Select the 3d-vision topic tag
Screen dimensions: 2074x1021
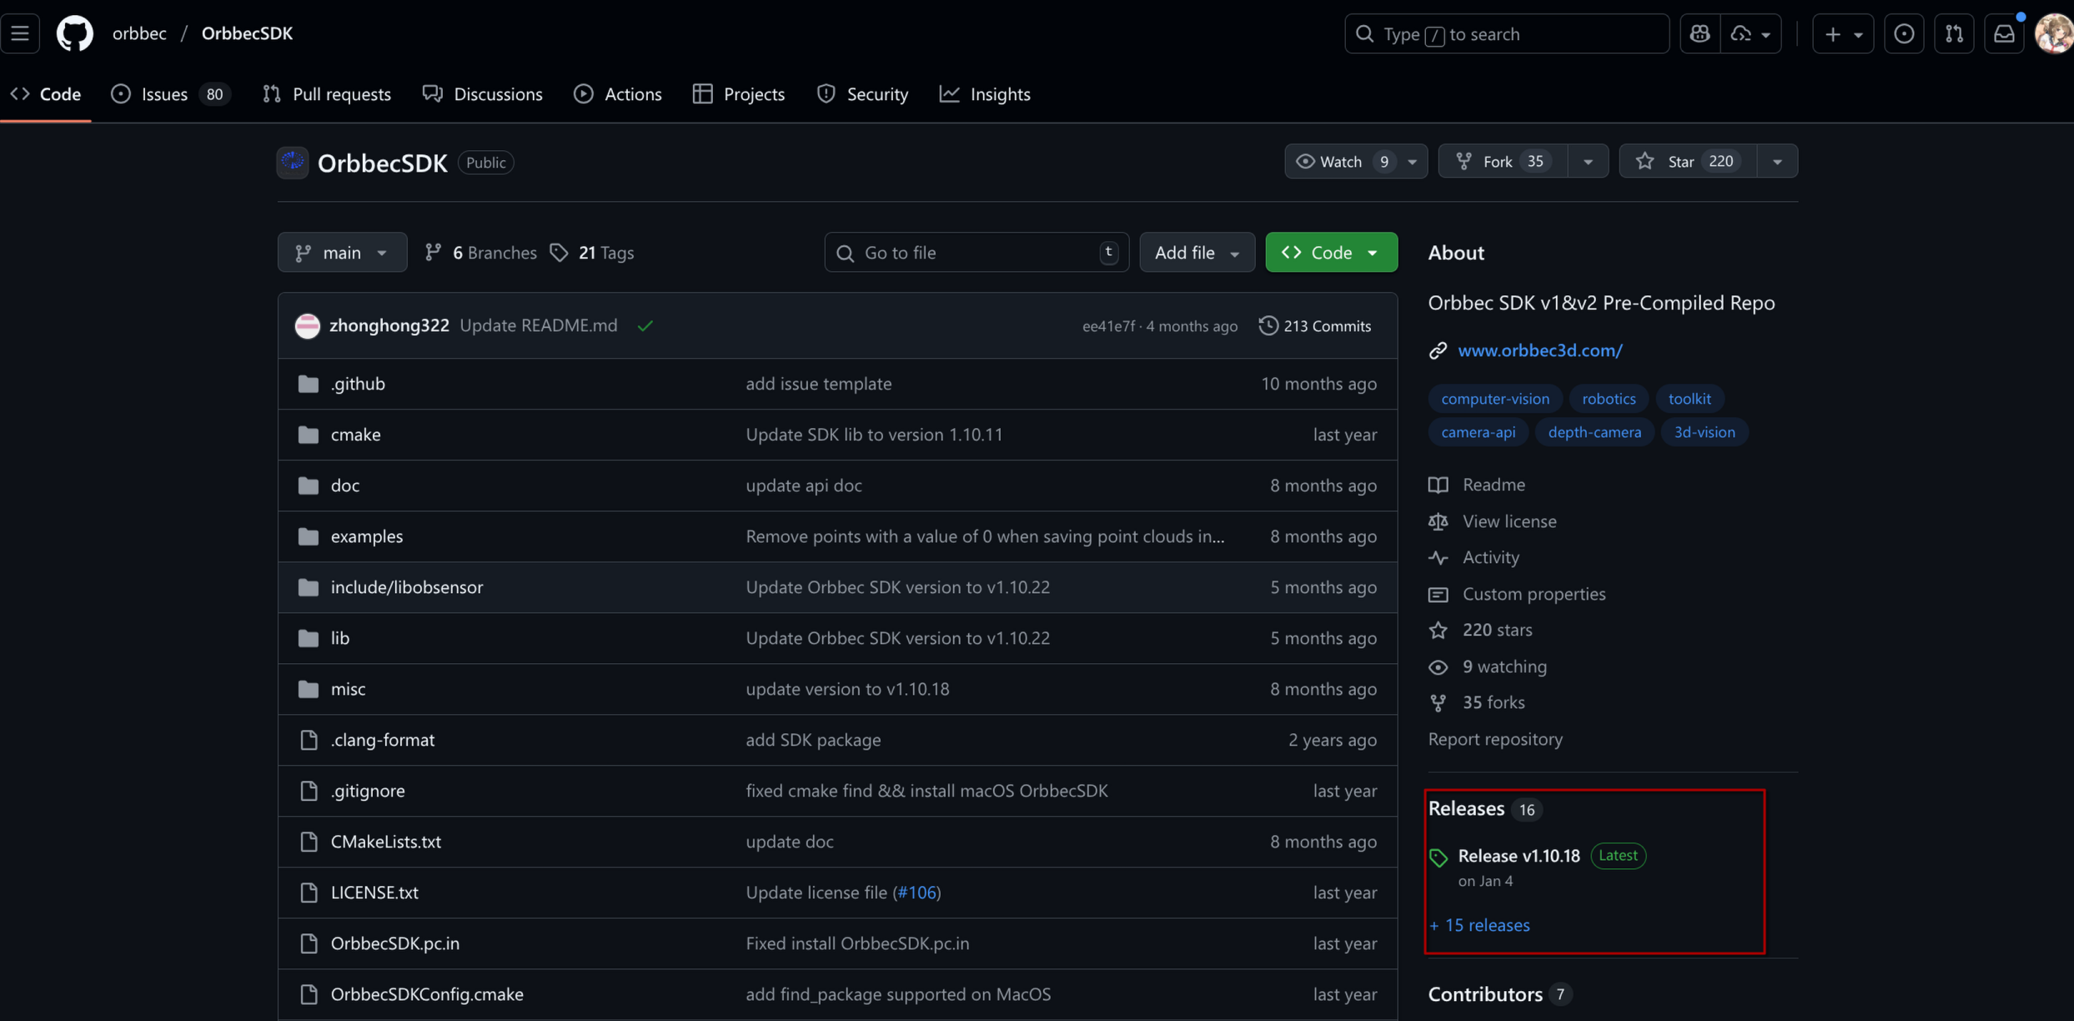(1705, 432)
